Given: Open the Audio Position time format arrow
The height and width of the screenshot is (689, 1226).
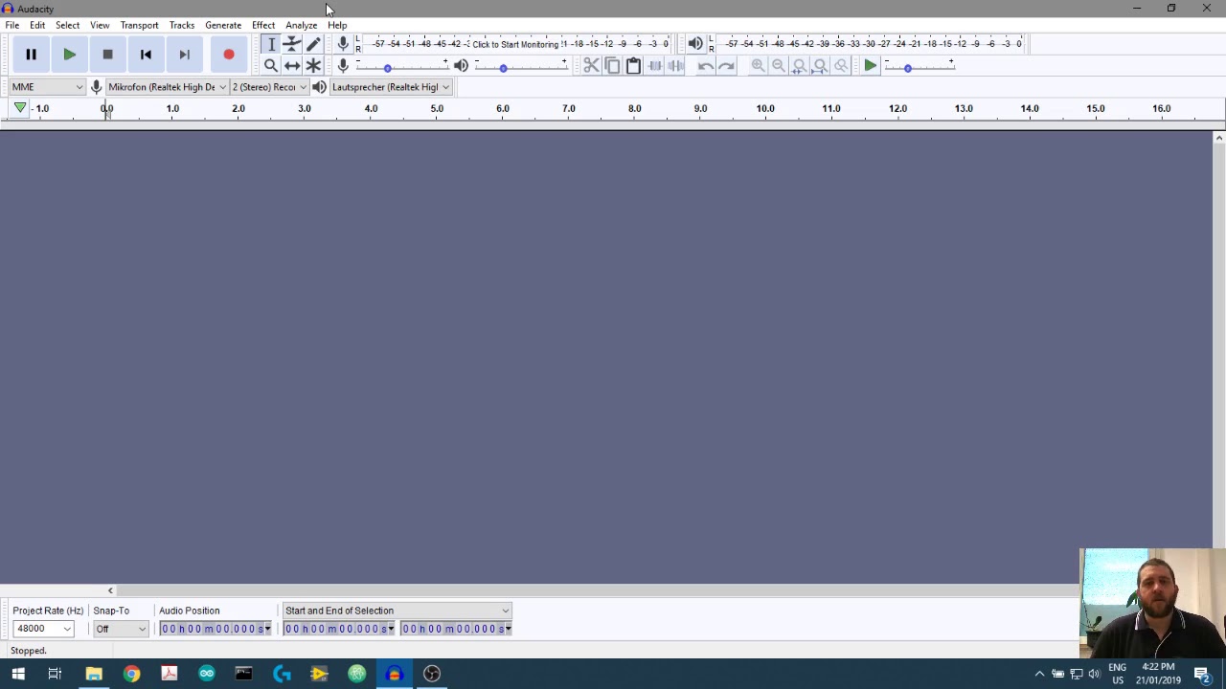Looking at the screenshot, I should click(x=267, y=629).
